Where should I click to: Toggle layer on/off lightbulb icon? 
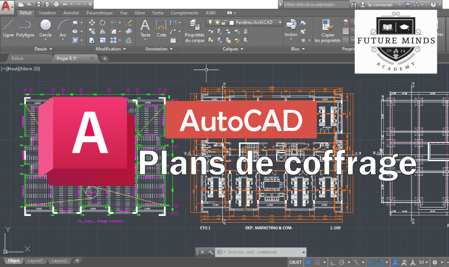pos(210,22)
